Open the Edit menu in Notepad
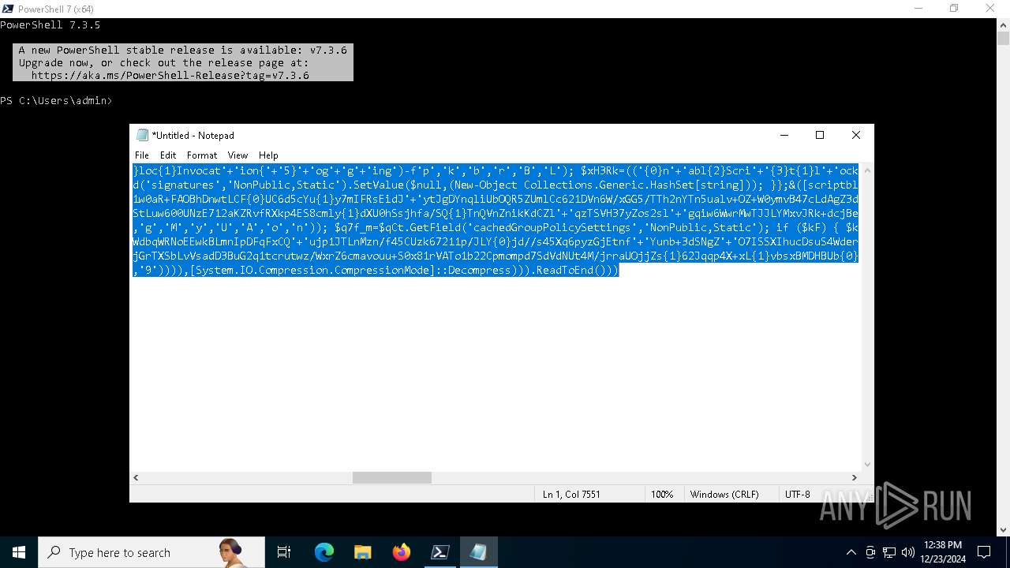 point(168,155)
